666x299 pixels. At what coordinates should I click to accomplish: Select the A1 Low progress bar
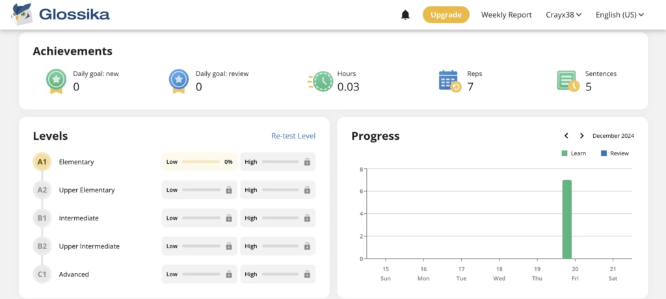(x=200, y=162)
